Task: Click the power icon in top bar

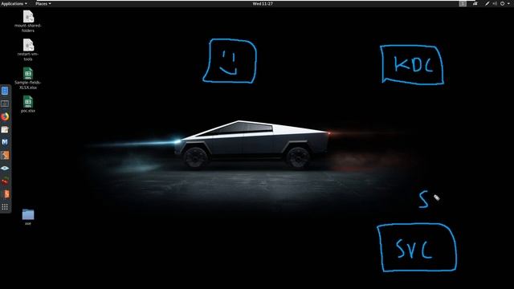Action: 502,3
